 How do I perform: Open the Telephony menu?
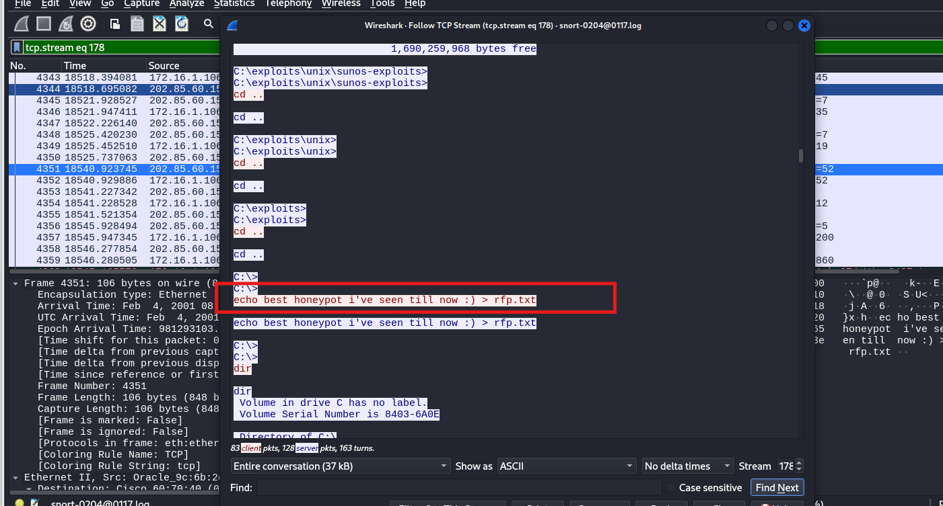[x=288, y=3]
